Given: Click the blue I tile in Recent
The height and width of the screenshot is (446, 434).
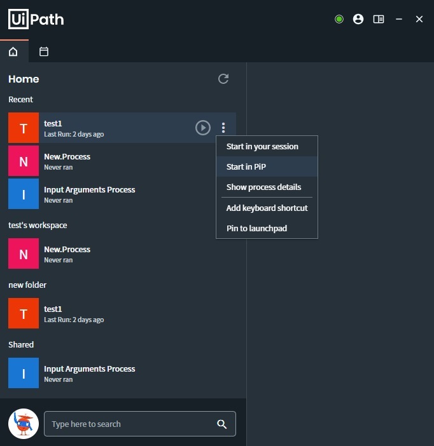Looking at the screenshot, I should 24,194.
